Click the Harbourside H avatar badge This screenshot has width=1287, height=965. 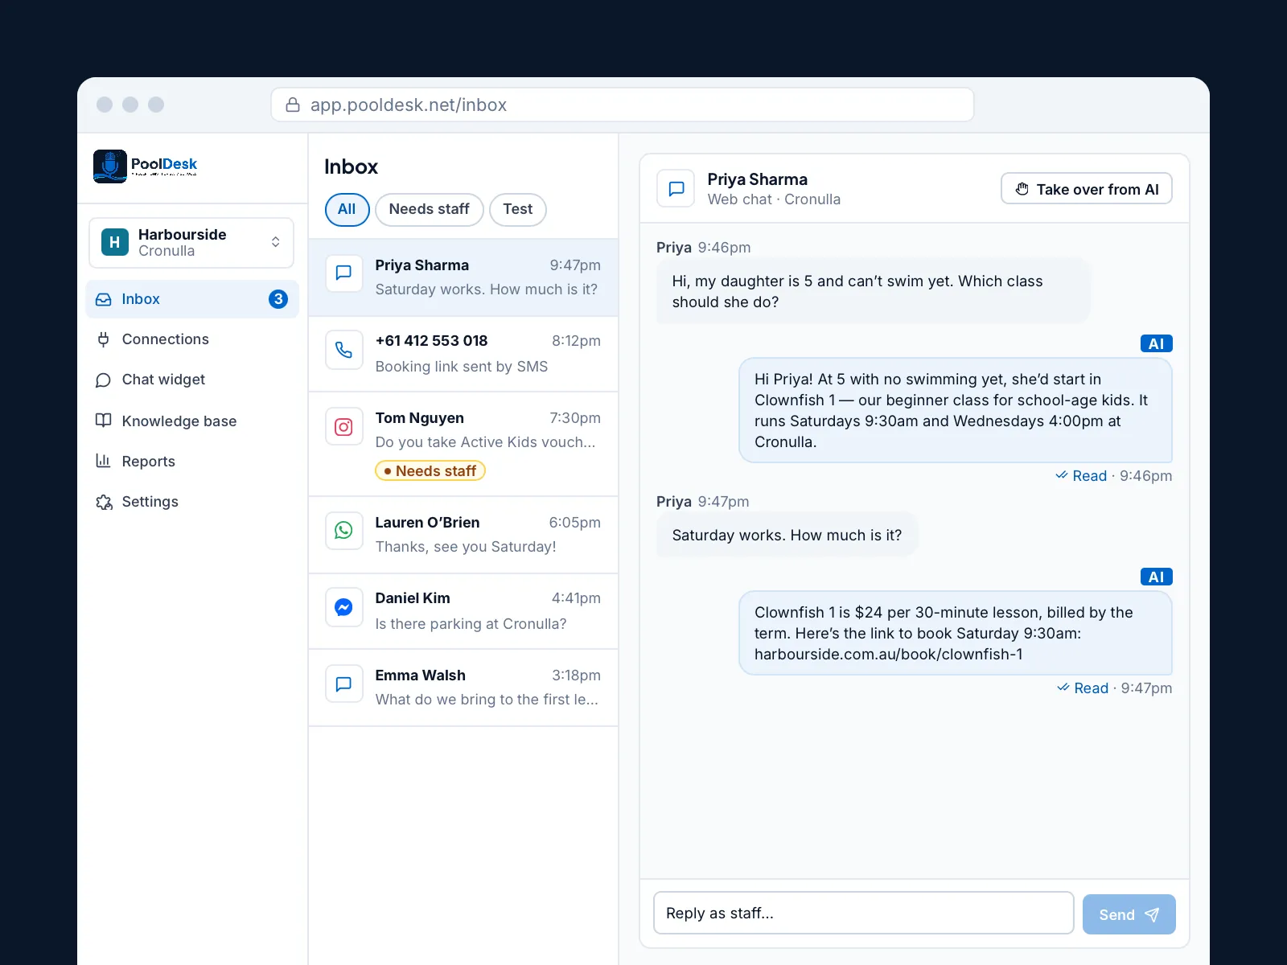click(x=115, y=242)
